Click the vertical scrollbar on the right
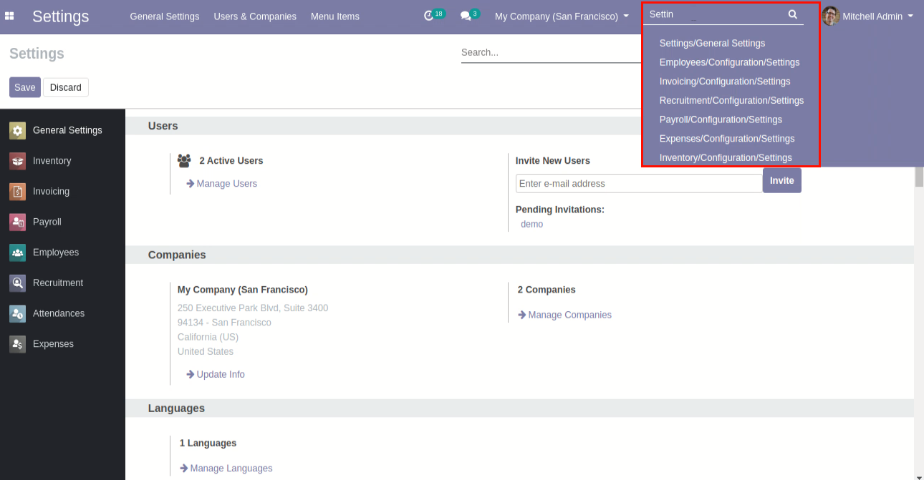The height and width of the screenshot is (480, 924). [x=919, y=176]
